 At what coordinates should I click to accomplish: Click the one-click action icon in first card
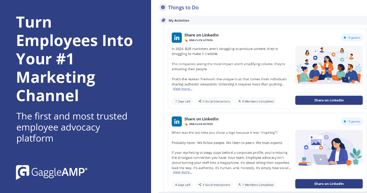(x=186, y=40)
